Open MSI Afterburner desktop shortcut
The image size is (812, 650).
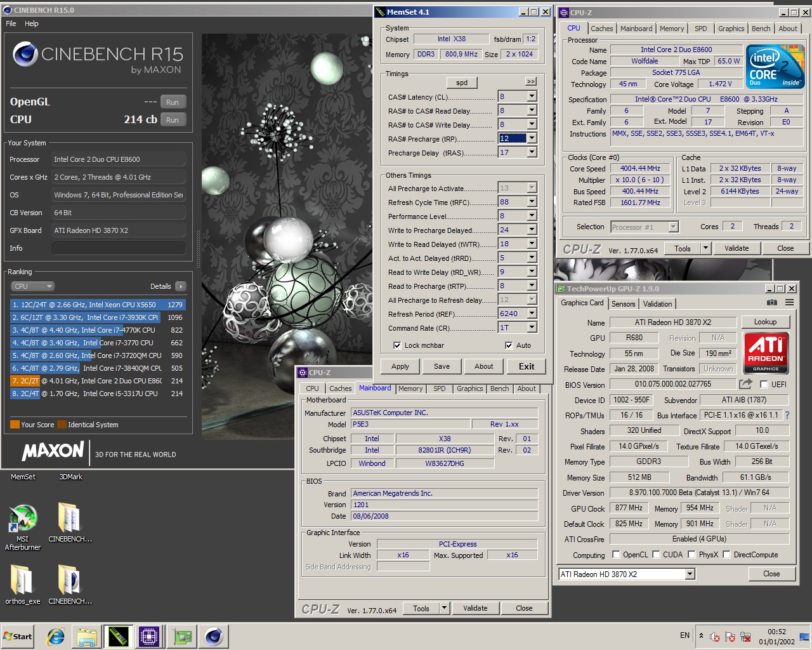(x=23, y=527)
